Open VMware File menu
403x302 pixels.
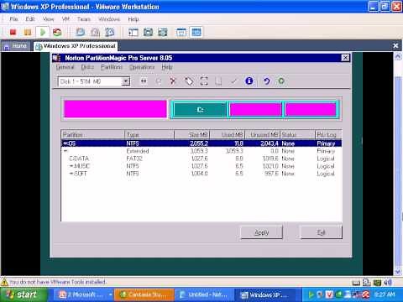(x=13, y=19)
